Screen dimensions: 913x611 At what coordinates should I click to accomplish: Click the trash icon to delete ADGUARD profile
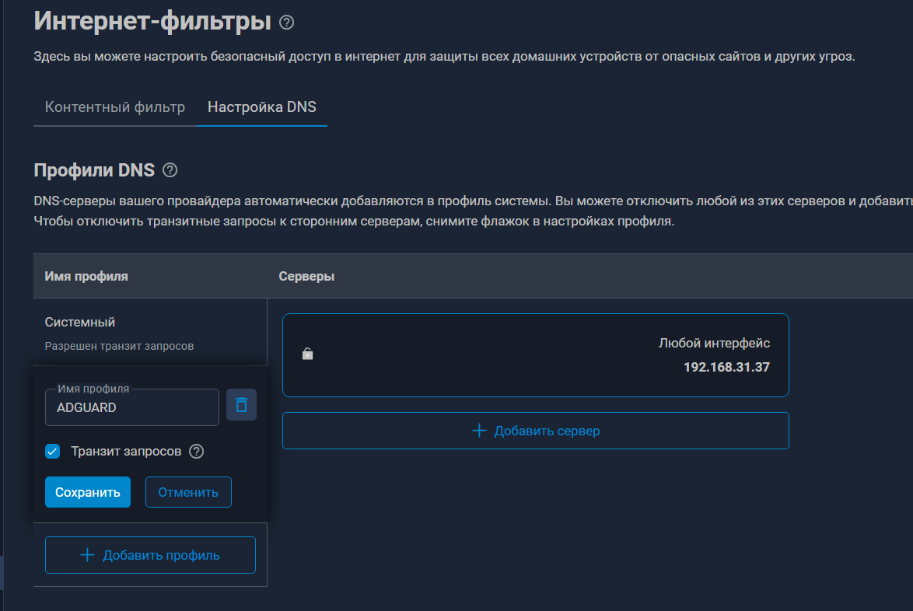coord(241,405)
